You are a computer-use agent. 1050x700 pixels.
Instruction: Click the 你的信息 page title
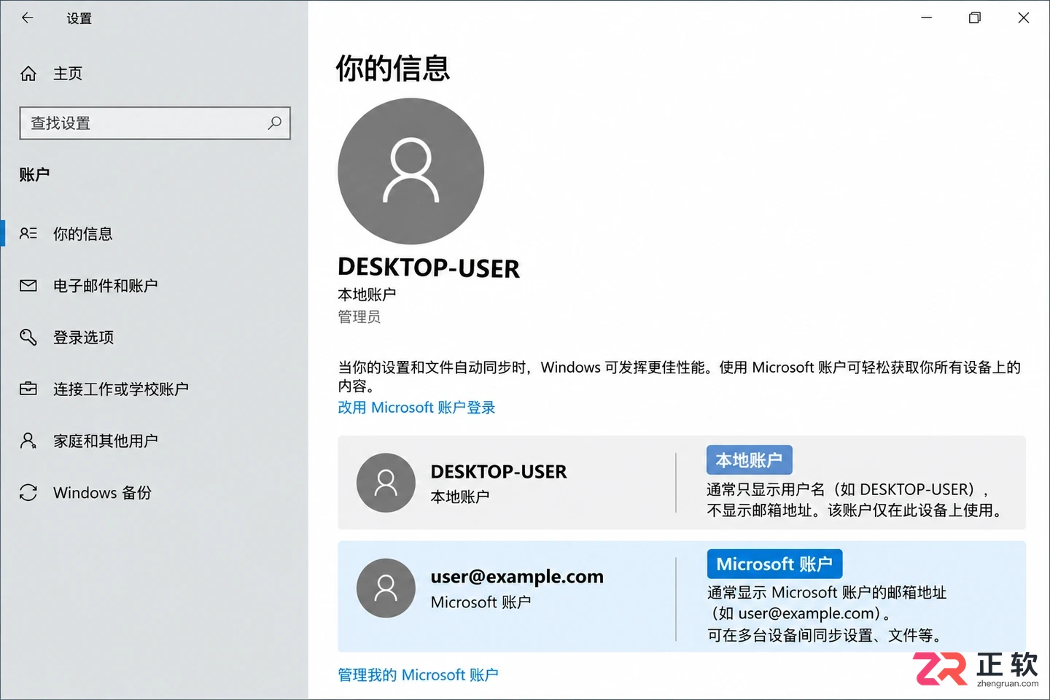(x=393, y=69)
